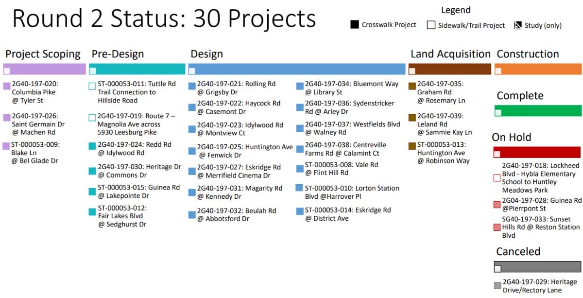Click the white square in the Project Scoping bar

click(7, 71)
